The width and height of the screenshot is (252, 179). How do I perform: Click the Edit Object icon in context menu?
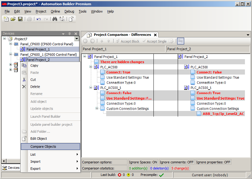click(x=24, y=139)
